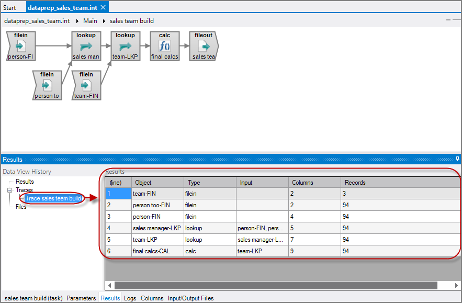Click the person to filein node
Screen dimensions: 462x303
[47, 85]
